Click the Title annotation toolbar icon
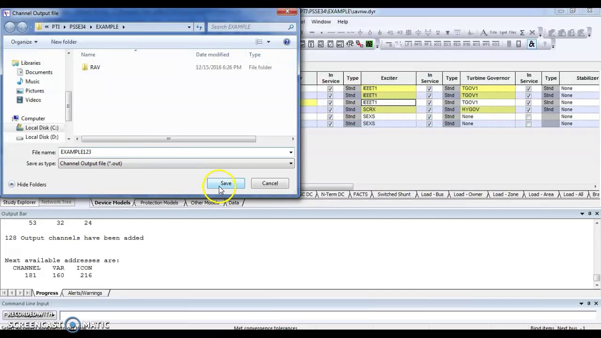Viewport: 601px width, 338px height. (x=493, y=32)
